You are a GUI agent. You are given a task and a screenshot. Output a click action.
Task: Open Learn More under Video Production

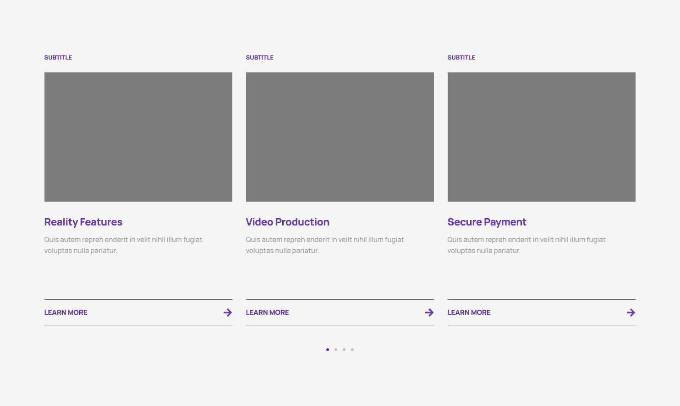click(267, 313)
